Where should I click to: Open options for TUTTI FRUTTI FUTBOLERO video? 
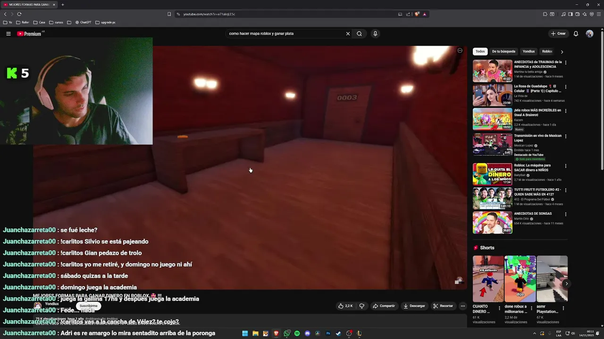565,190
